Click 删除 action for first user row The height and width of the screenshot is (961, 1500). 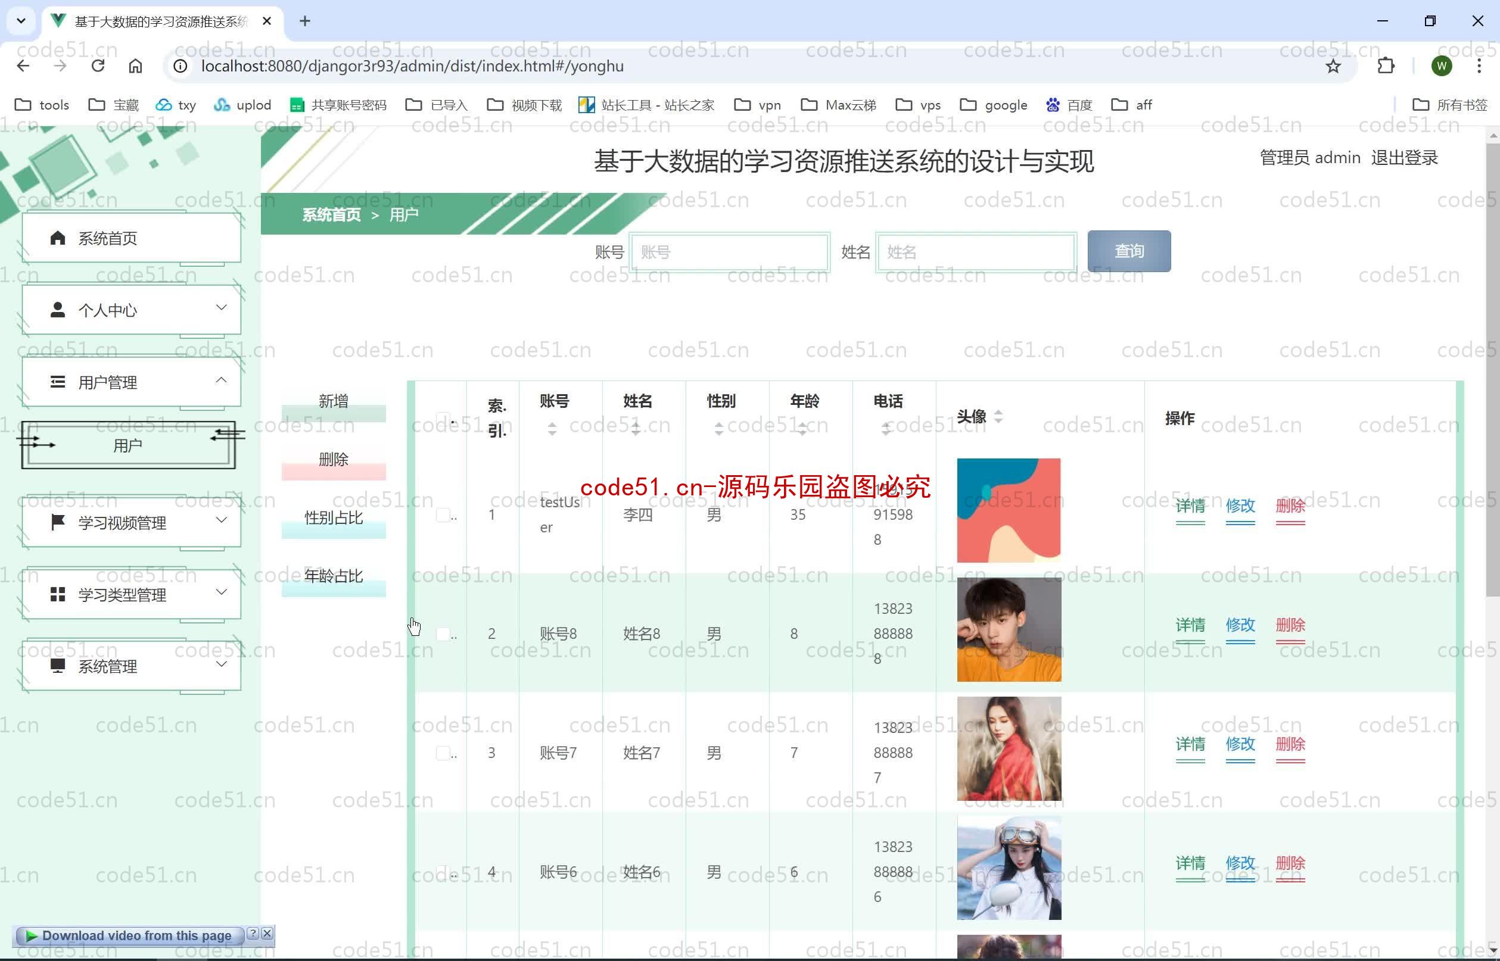pyautogui.click(x=1288, y=505)
